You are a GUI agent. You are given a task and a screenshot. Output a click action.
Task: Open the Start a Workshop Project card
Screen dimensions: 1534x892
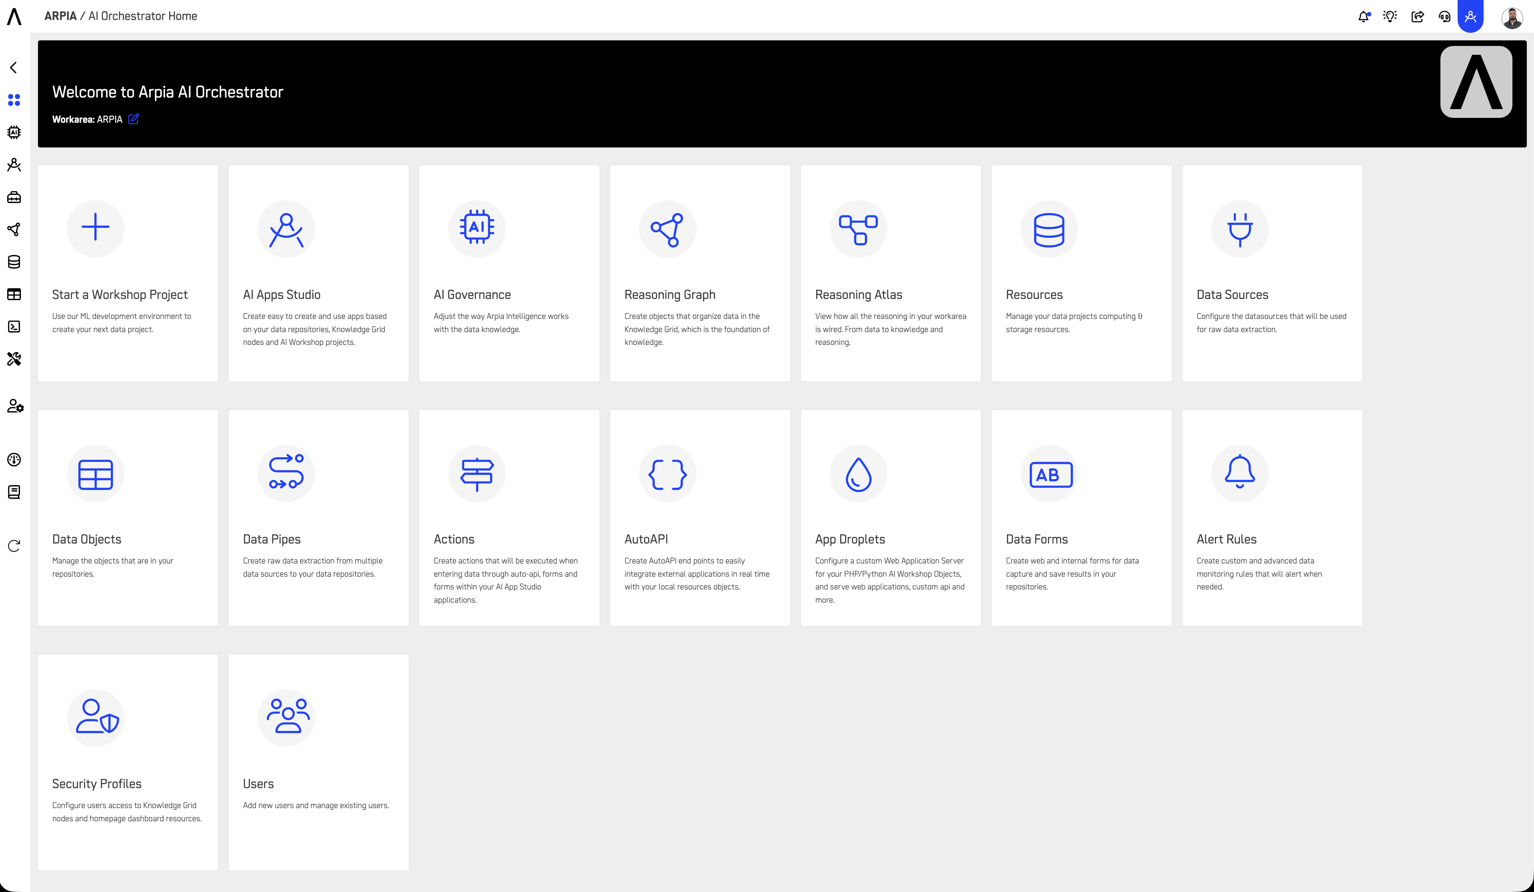pyautogui.click(x=128, y=273)
